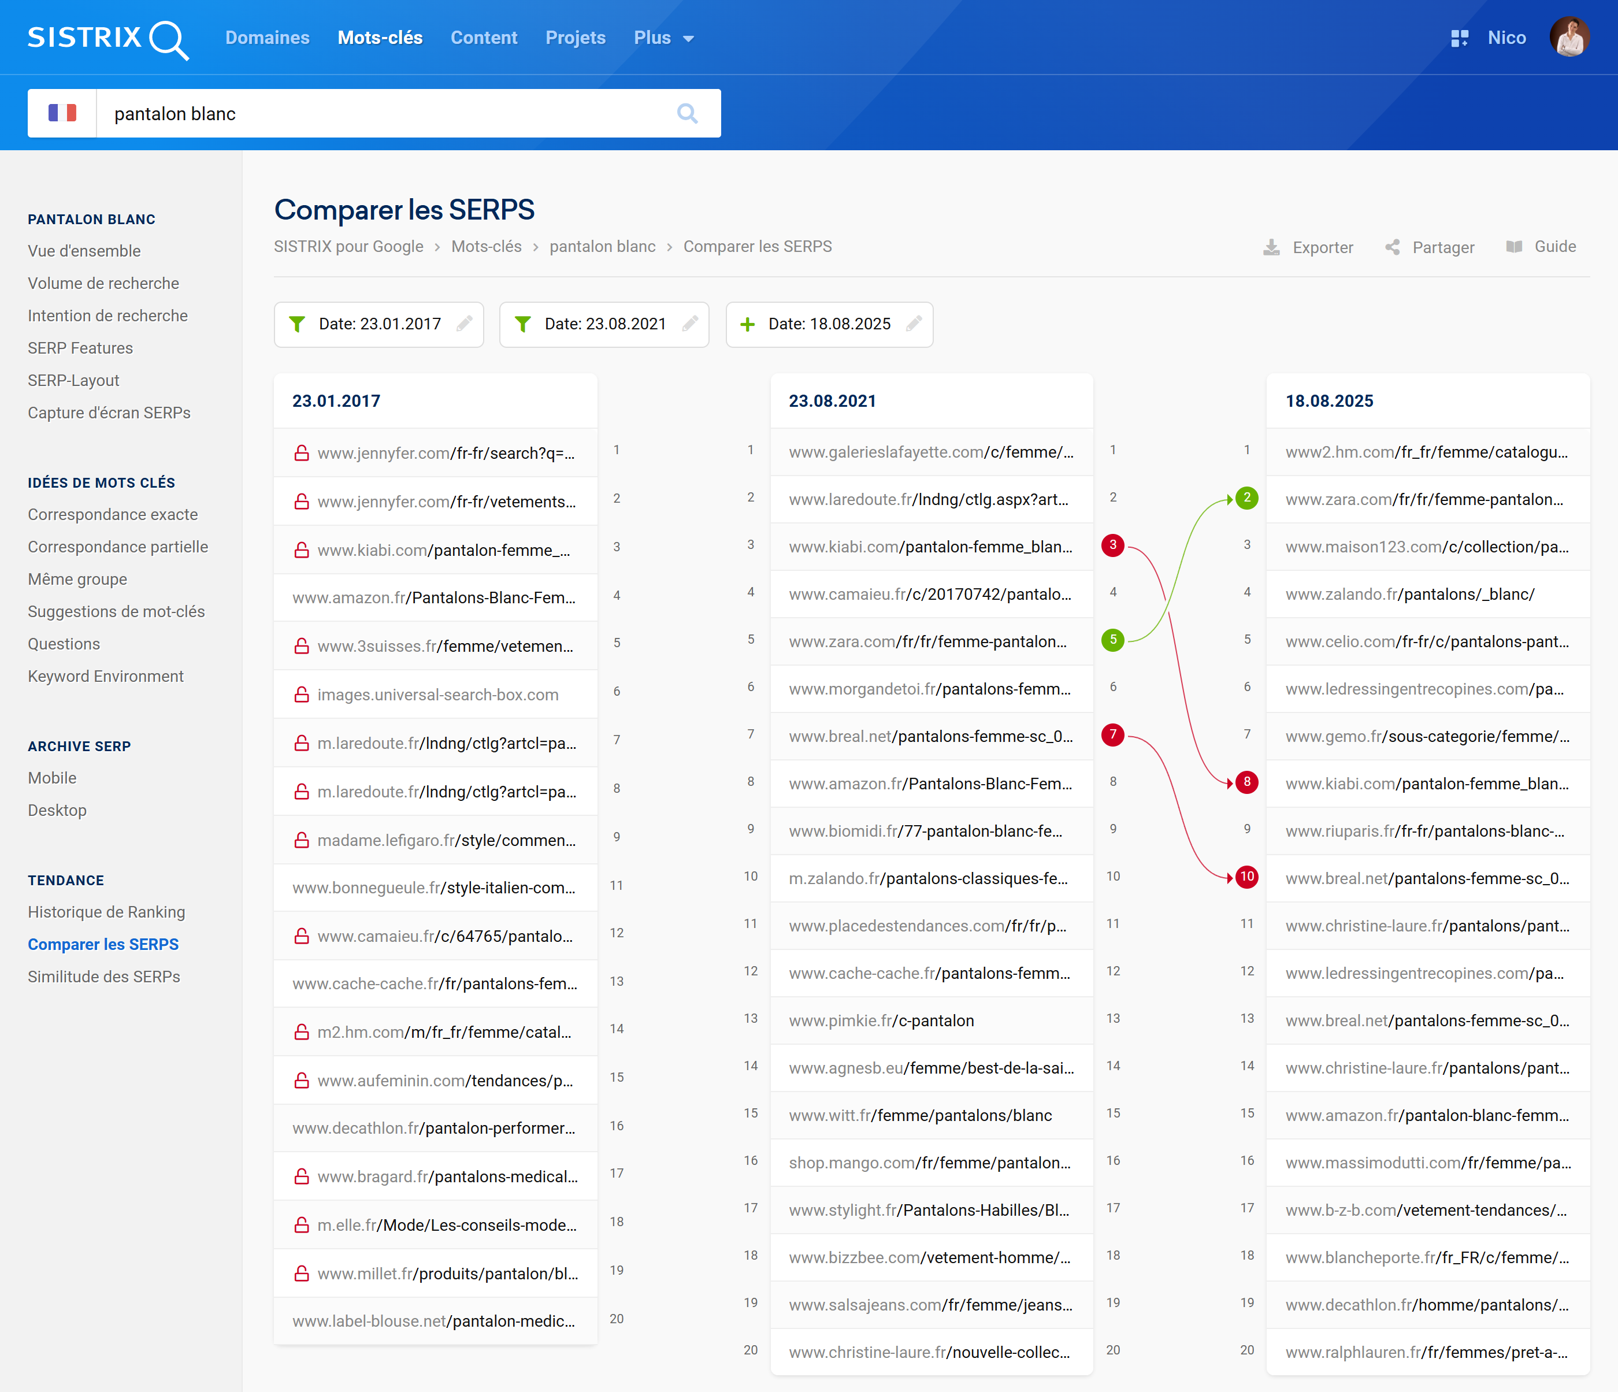The image size is (1618, 1392).
Task: Click the search magnifier icon in search box
Action: 687,114
